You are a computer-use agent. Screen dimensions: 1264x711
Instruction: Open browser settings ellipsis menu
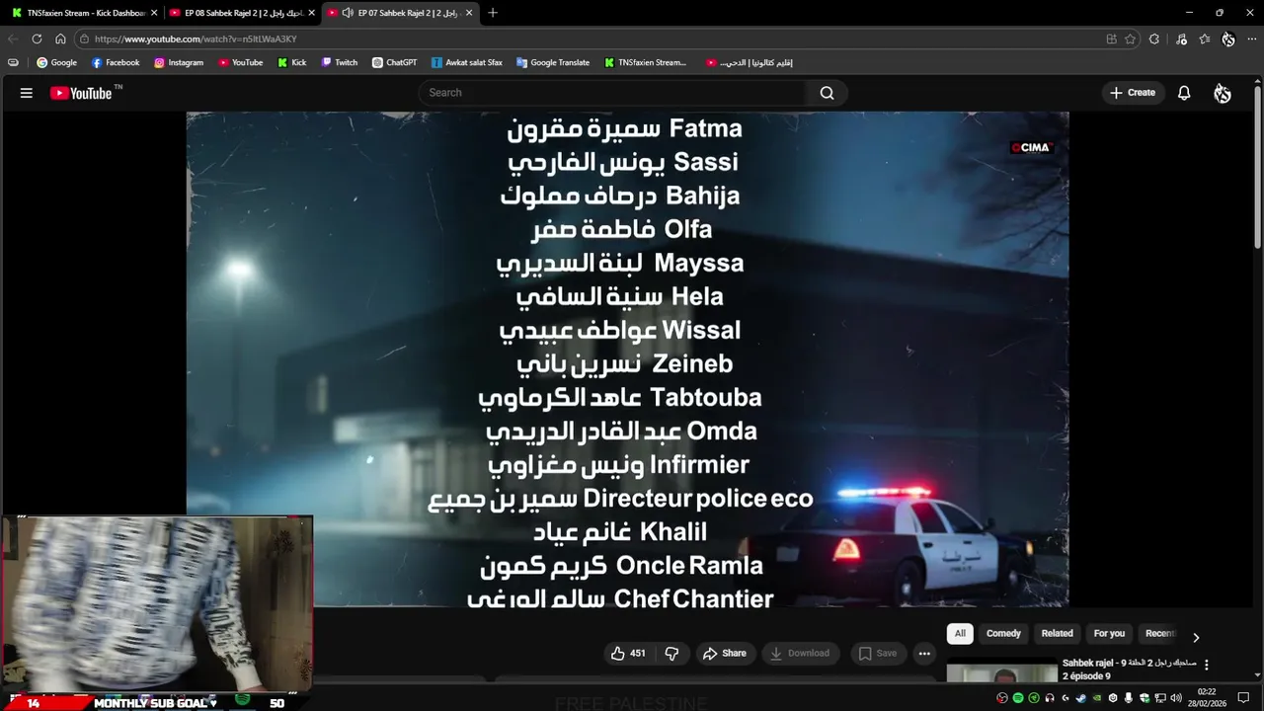coord(1252,39)
